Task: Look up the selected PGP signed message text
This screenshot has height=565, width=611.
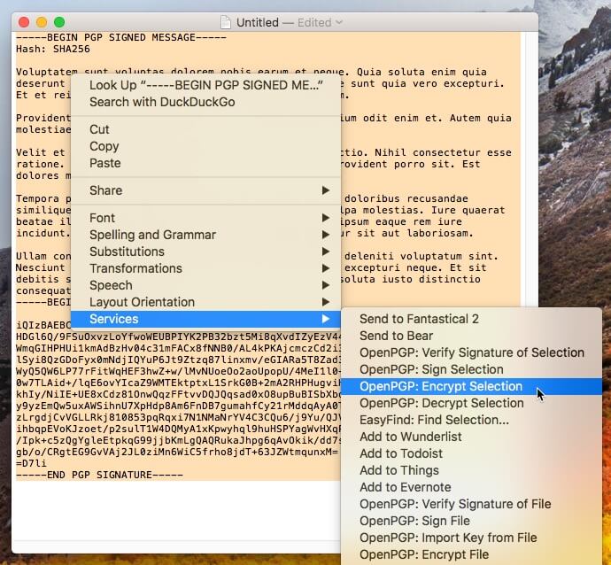Action: coord(205,85)
